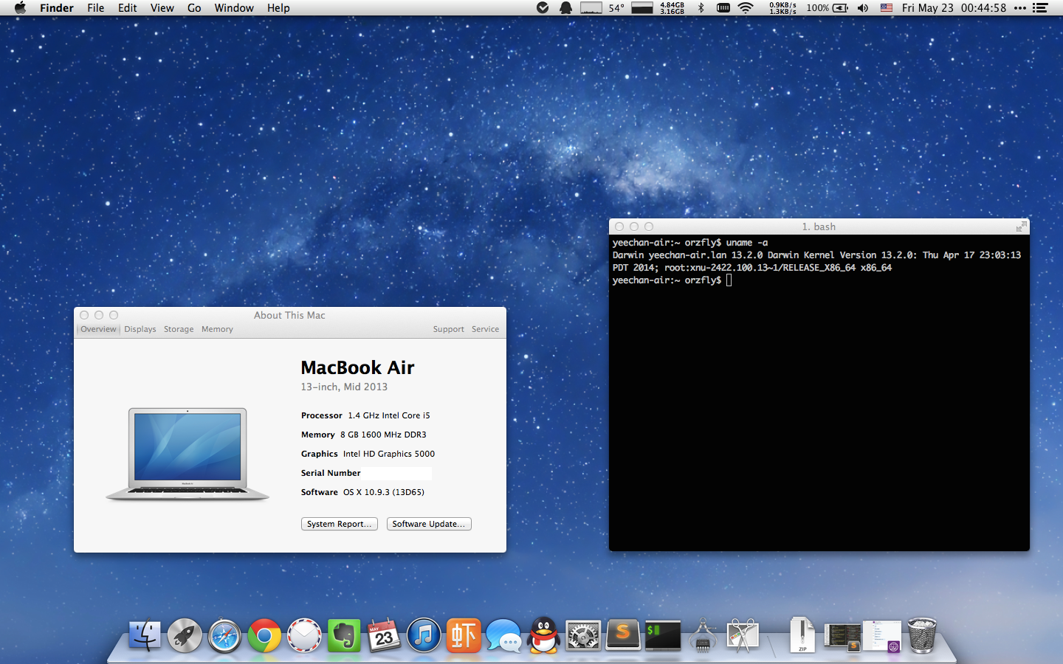This screenshot has height=664, width=1063.
Task: Open the QQ penguin app in dock
Action: 544,635
